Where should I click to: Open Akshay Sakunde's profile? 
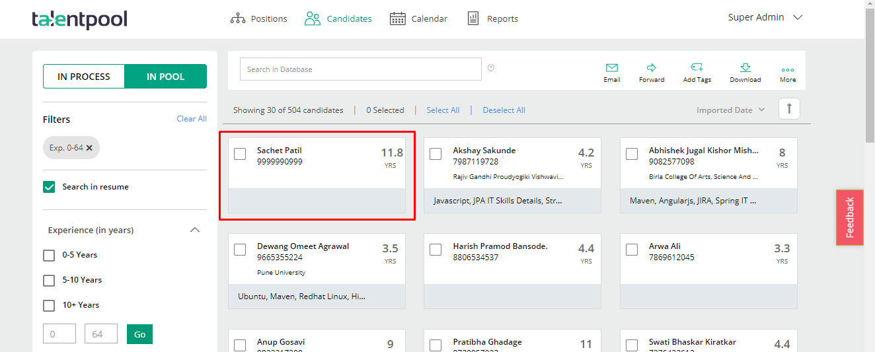coord(484,151)
